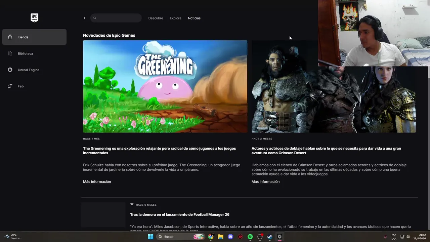Go to Unreal Engine section

click(34, 70)
